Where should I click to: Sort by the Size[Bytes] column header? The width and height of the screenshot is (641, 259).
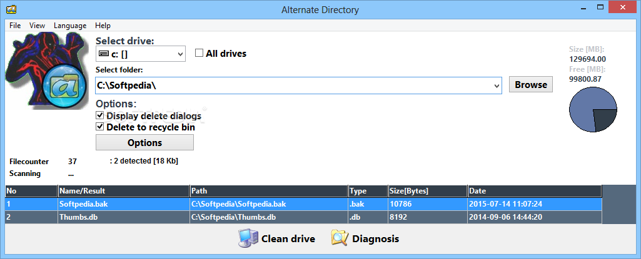click(428, 191)
